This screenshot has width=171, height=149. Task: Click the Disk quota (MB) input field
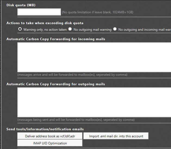(x=39, y=12)
